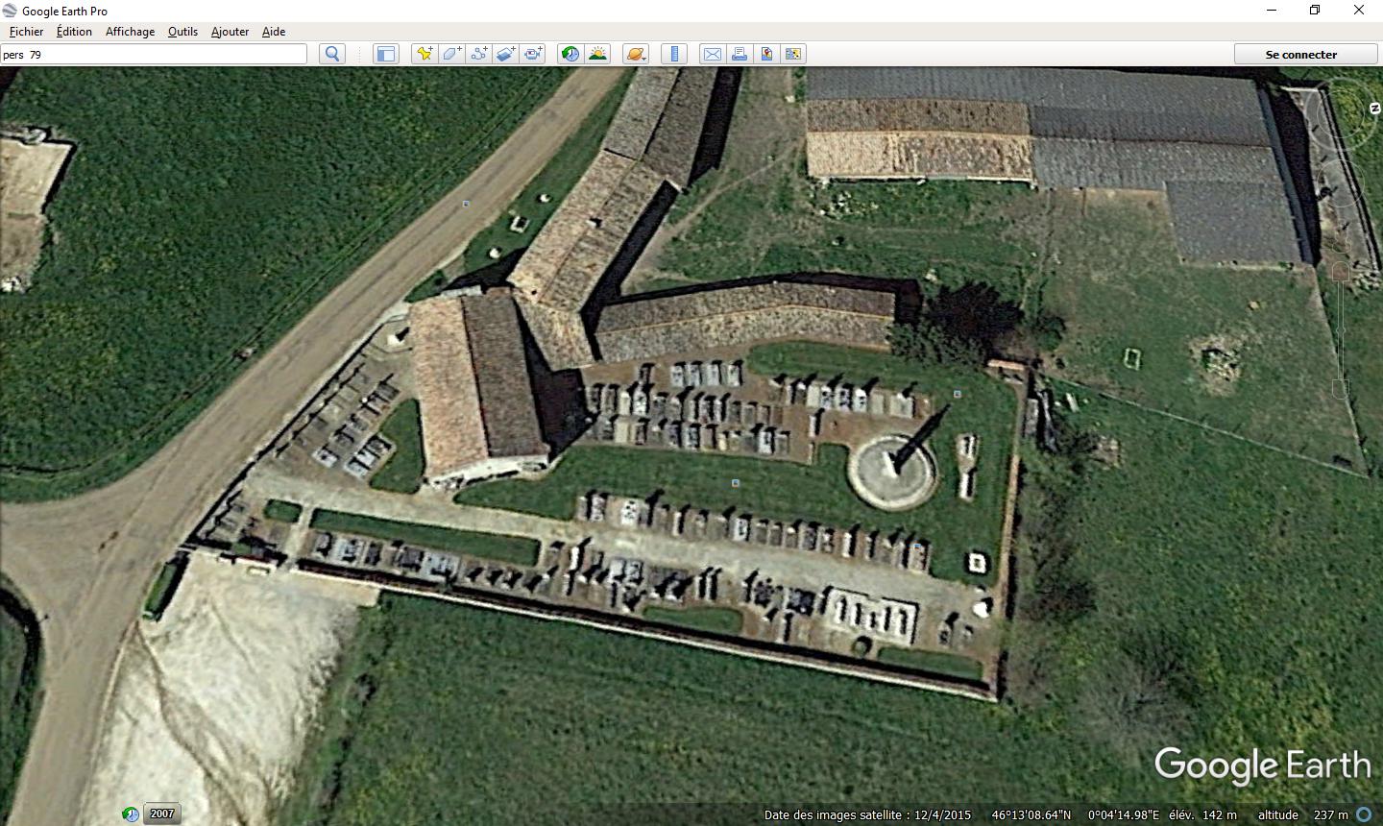
Task: Open planet switcher dropdown
Action: (x=636, y=54)
